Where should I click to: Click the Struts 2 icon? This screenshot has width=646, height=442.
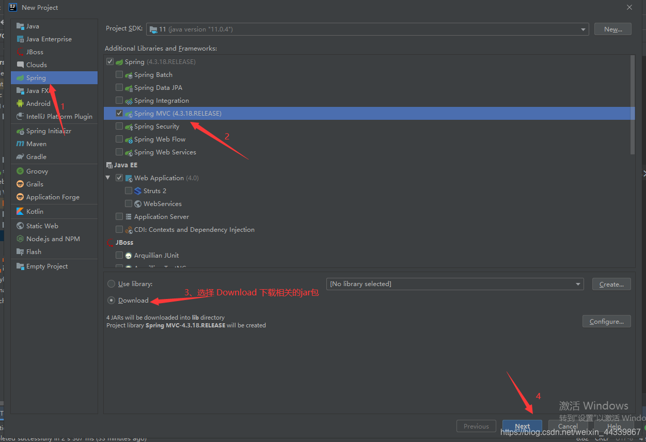(x=138, y=191)
